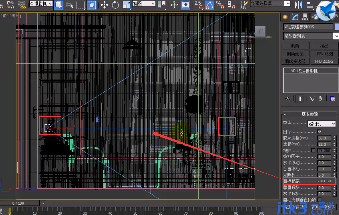This screenshot has height=215, width=339.
Task: Click the object color swatch beside camera name
Action: click(337, 27)
